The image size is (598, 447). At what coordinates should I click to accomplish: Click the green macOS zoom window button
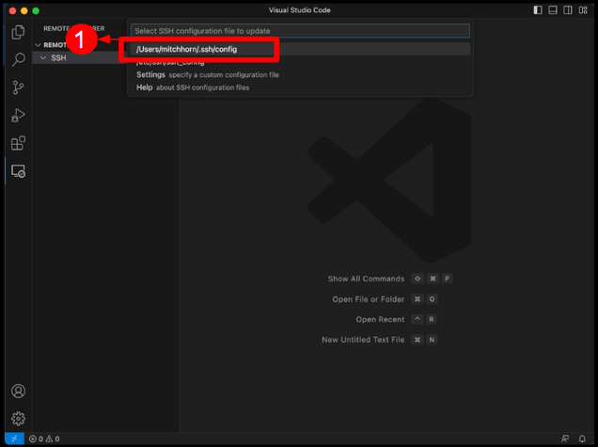coord(36,10)
